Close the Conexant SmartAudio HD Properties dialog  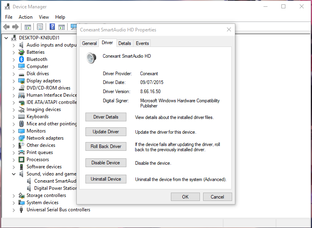click(x=229, y=30)
